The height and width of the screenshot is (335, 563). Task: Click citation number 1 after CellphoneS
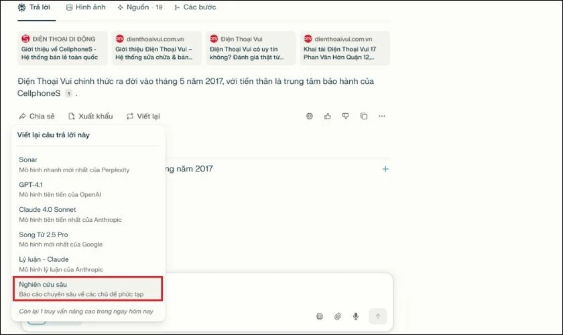click(x=68, y=93)
